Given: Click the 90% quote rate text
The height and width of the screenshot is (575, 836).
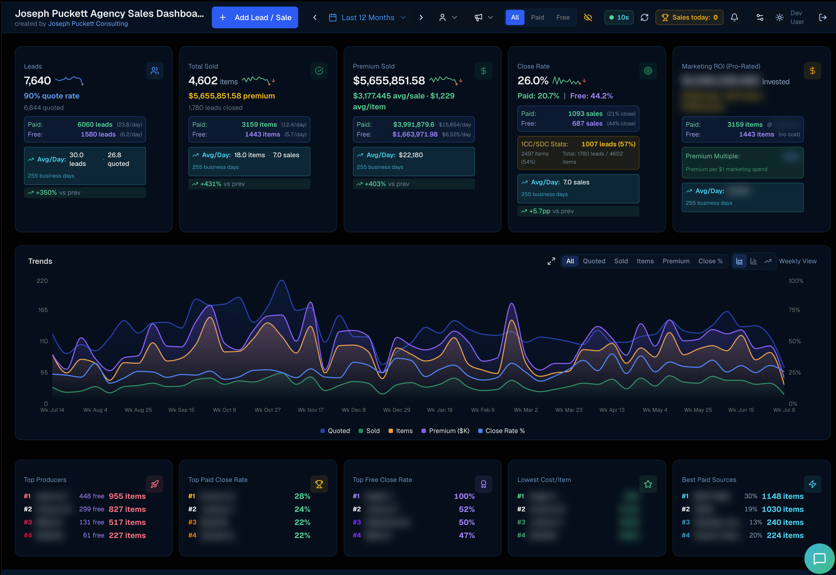Looking at the screenshot, I should coord(51,96).
